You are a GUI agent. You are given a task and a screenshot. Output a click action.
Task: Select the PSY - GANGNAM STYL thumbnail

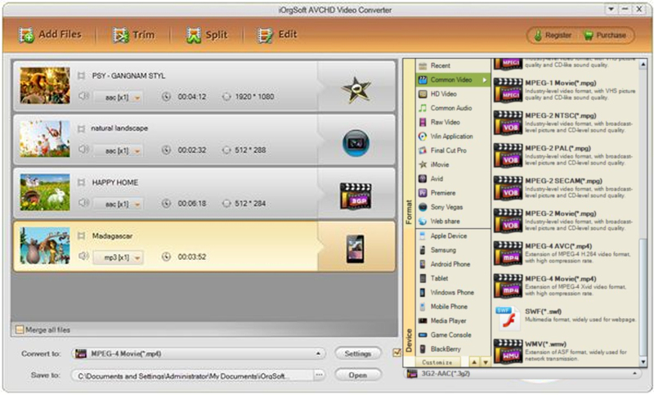45,86
